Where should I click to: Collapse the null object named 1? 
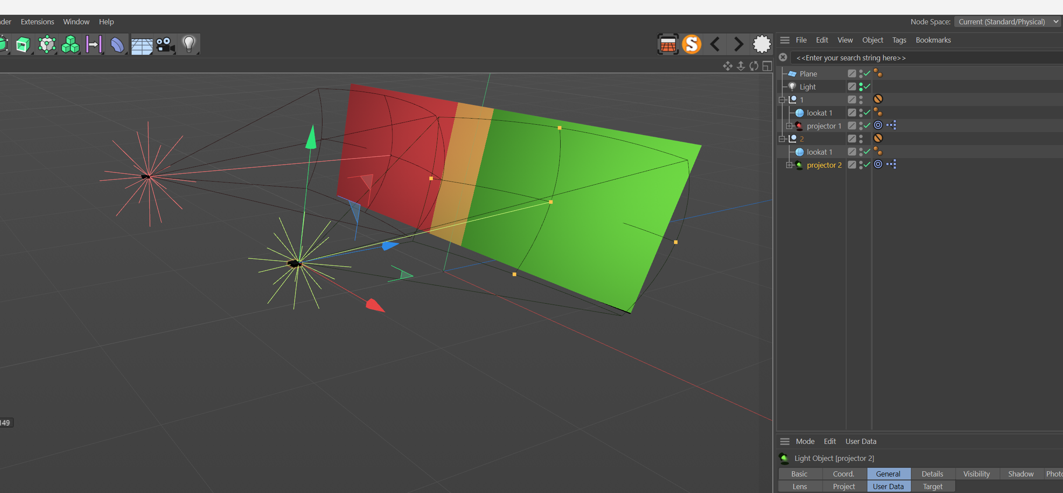coord(782,99)
